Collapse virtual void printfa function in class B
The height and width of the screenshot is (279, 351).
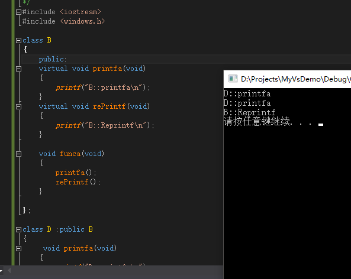pos(18,69)
